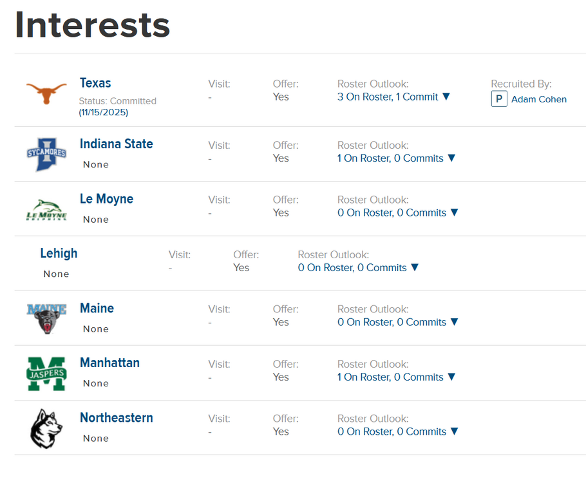The image size is (586, 483).
Task: Expand Le Moyne roster outlook
Action: click(x=454, y=213)
